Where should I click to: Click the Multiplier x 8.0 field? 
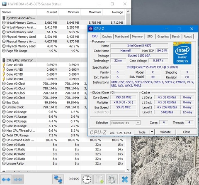124,102
